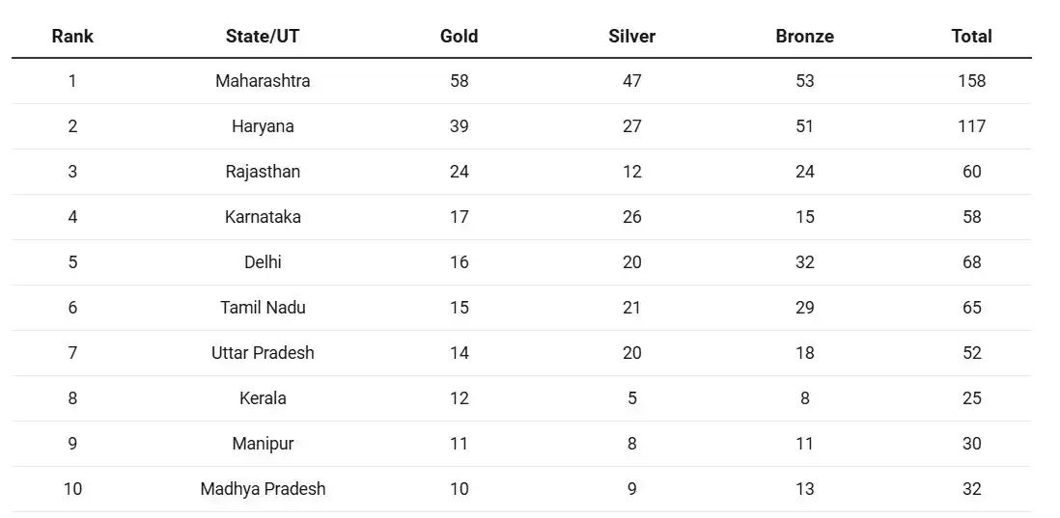
Task: Select Haryana's total value 117
Action: coord(971,126)
